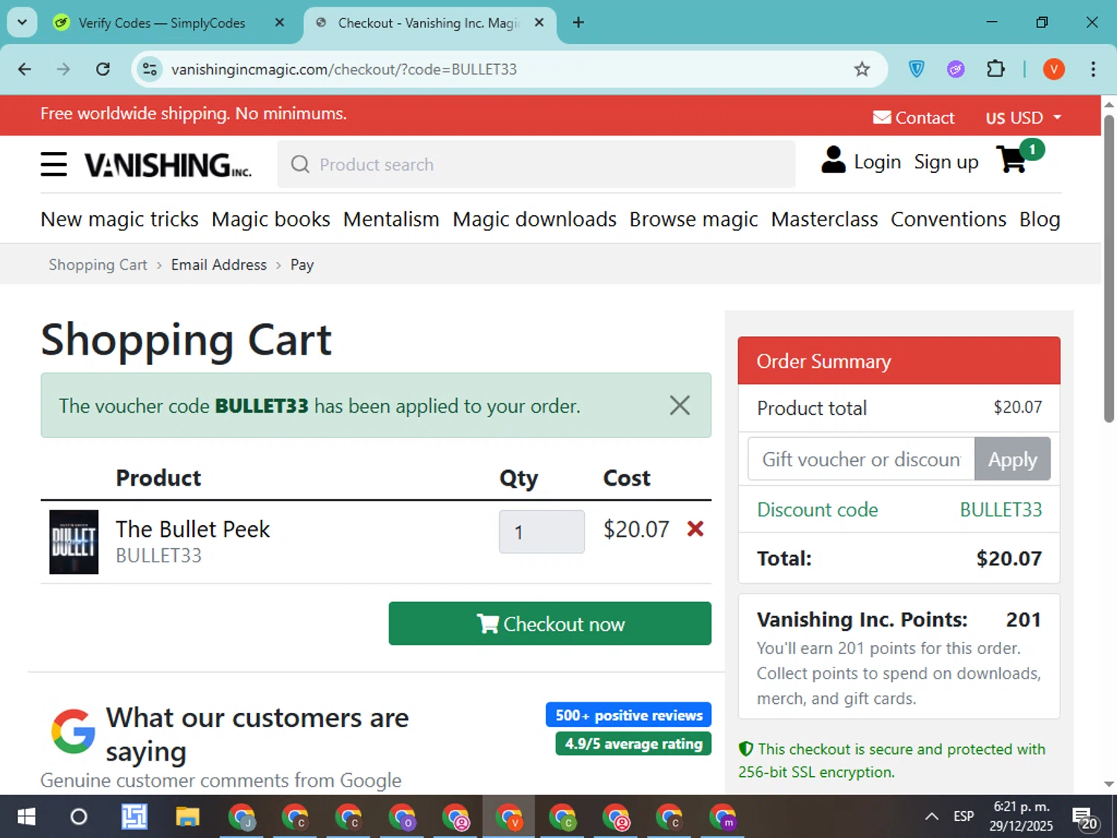Open the Conventions menu item
The height and width of the screenshot is (838, 1117).
(949, 219)
